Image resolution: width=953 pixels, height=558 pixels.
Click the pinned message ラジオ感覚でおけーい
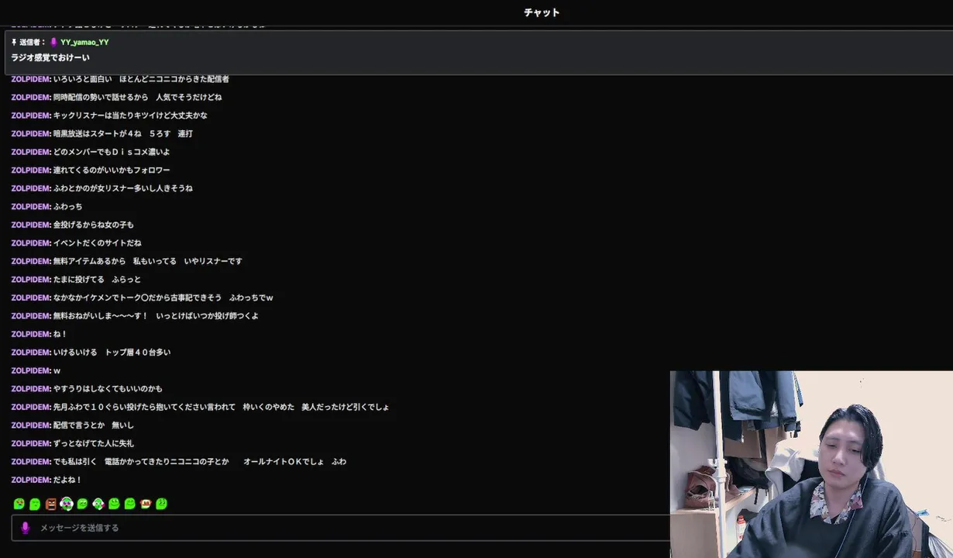[x=50, y=57]
